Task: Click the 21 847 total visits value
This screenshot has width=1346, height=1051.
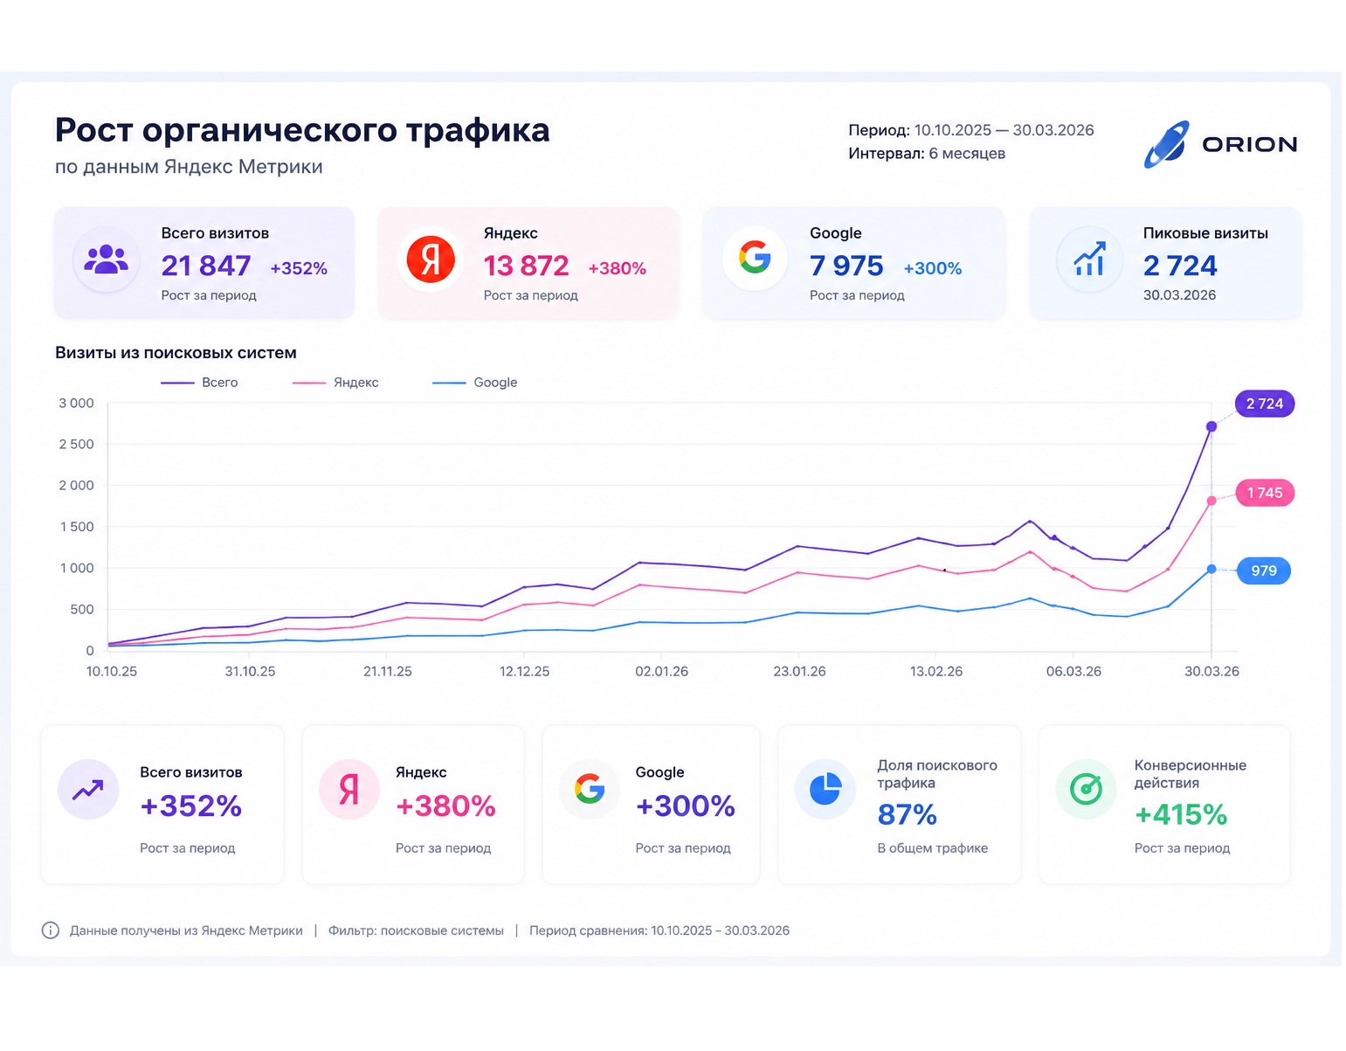Action: (x=206, y=266)
